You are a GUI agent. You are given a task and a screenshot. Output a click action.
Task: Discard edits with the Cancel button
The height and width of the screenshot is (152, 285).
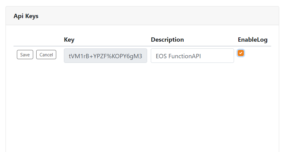(x=46, y=55)
